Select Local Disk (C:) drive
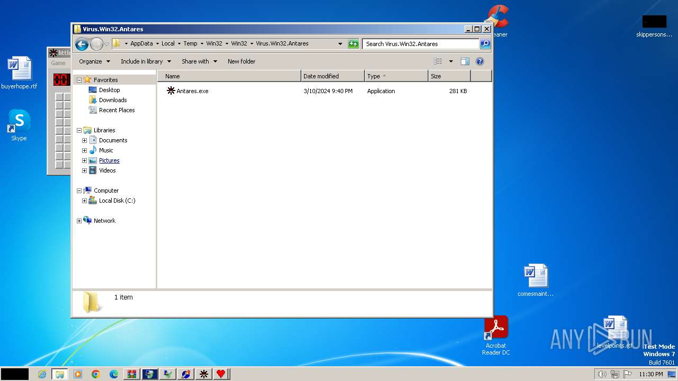 point(117,201)
